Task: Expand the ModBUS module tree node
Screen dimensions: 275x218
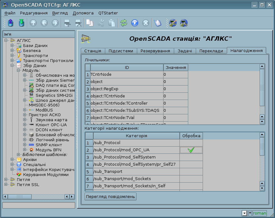Action: coord(25,110)
